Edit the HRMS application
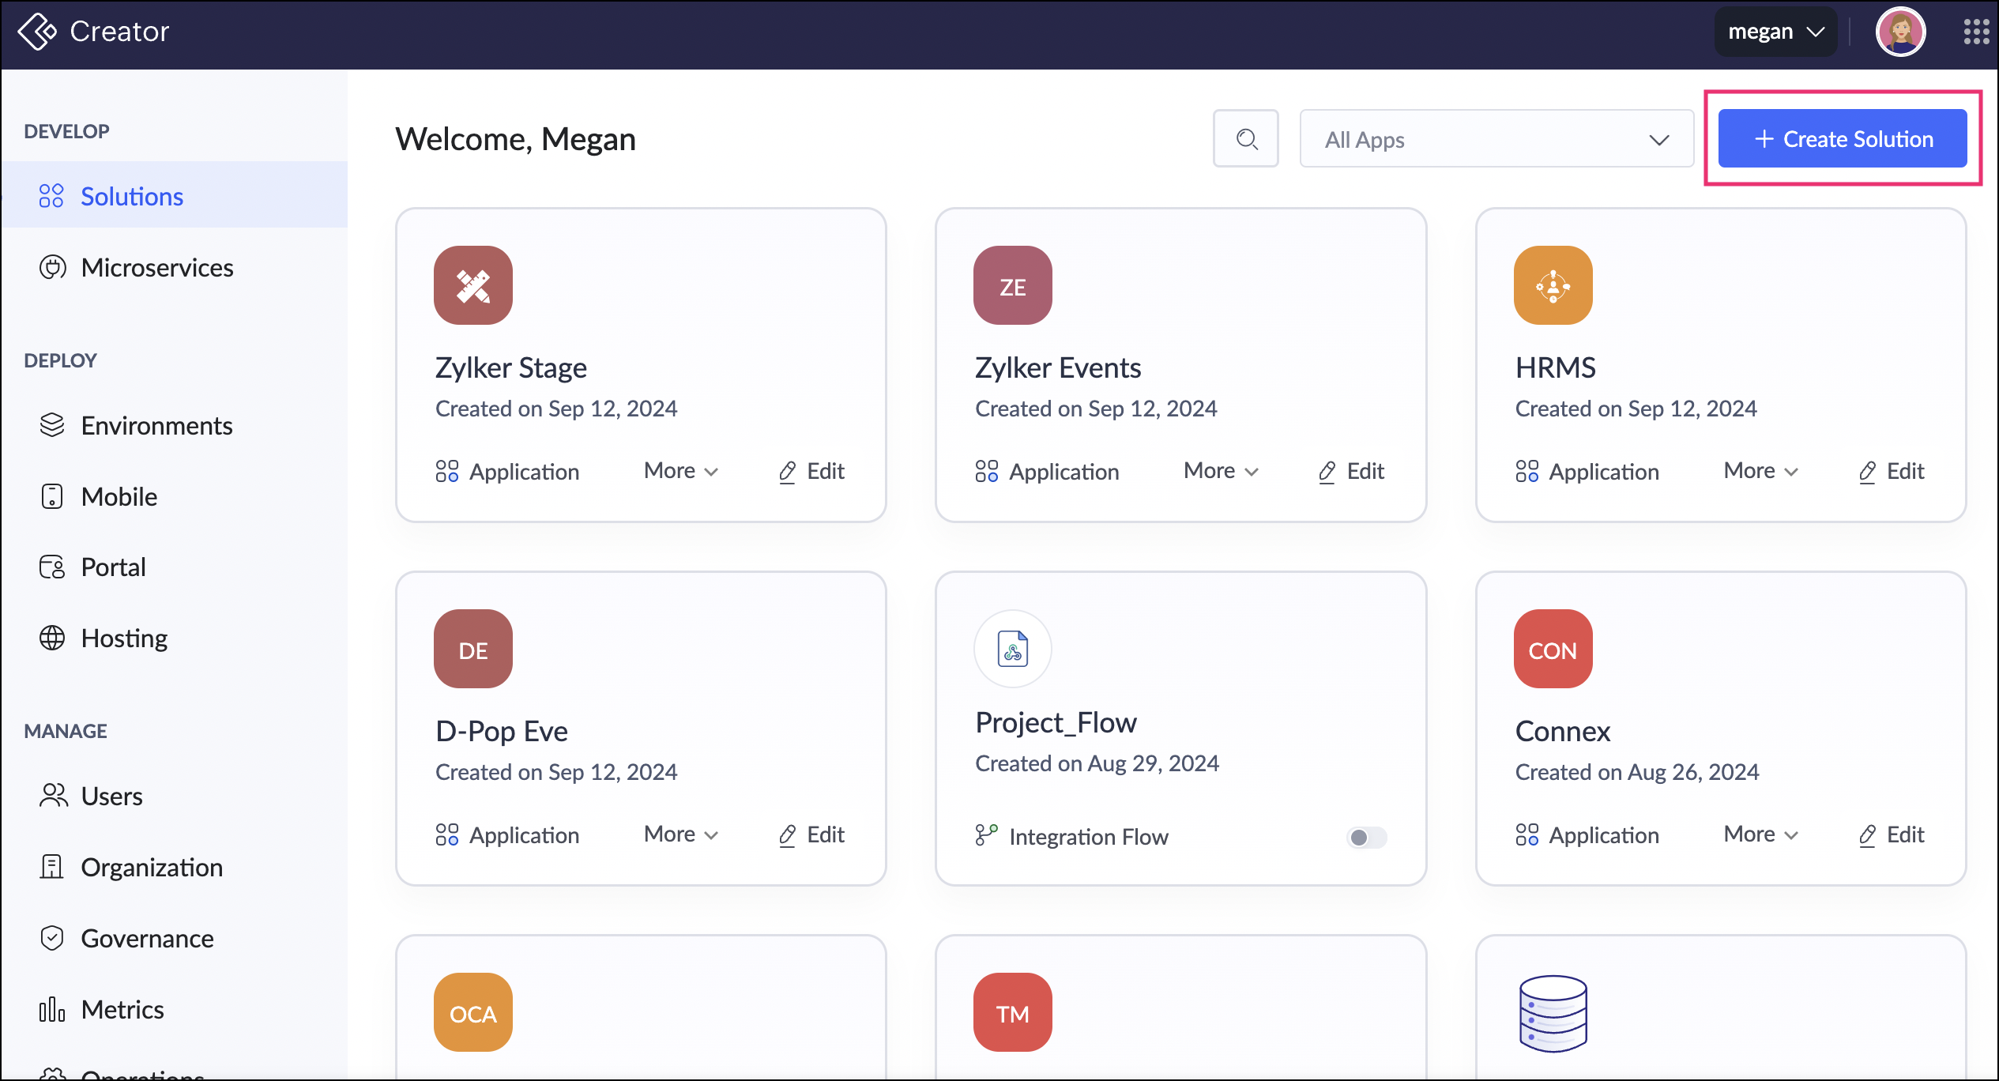 [x=1892, y=471]
